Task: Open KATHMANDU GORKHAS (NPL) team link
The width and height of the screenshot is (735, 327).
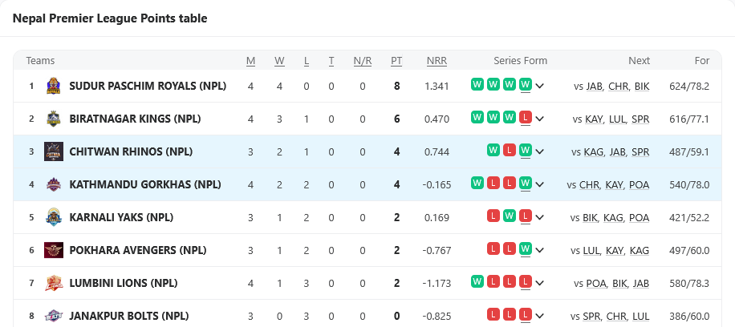Action: pyautogui.click(x=144, y=184)
